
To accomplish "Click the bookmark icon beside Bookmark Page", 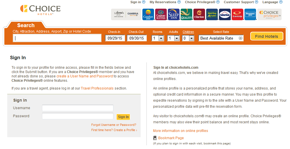I will click(155, 138).
